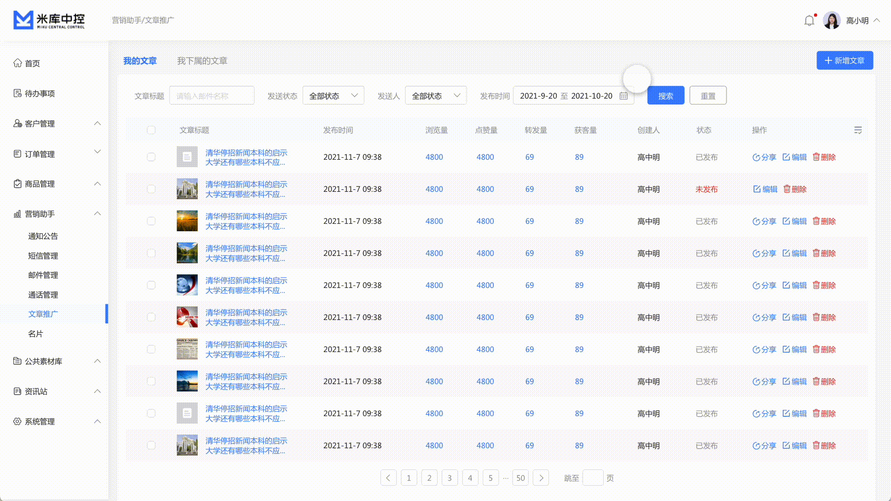Click the 重置 button
Viewport: 891px width, 501px height.
click(x=708, y=96)
